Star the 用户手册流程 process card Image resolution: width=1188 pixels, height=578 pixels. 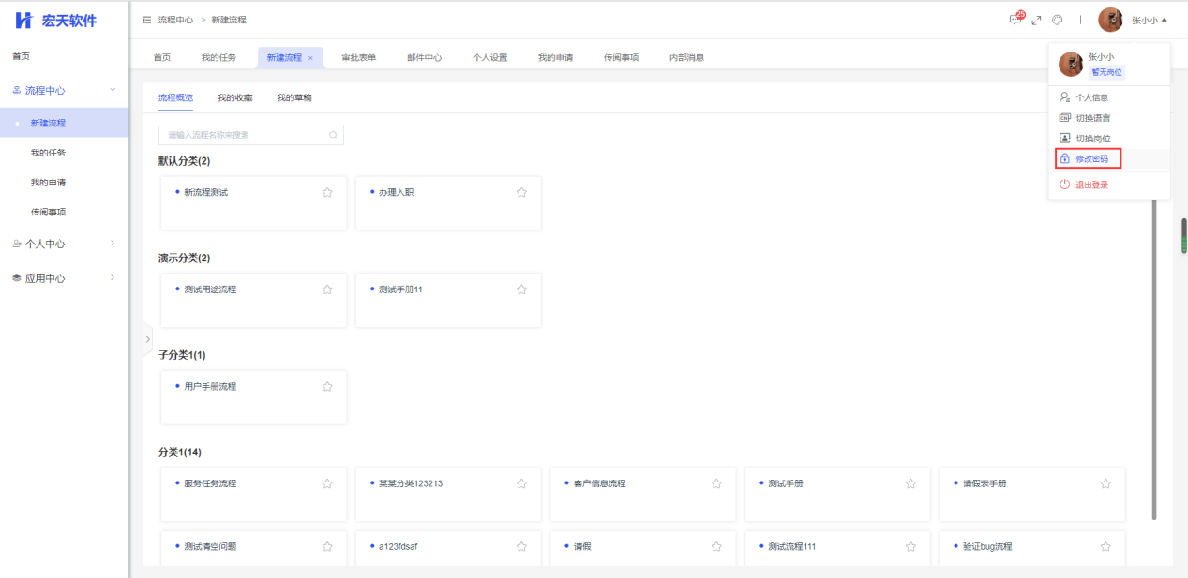click(327, 386)
